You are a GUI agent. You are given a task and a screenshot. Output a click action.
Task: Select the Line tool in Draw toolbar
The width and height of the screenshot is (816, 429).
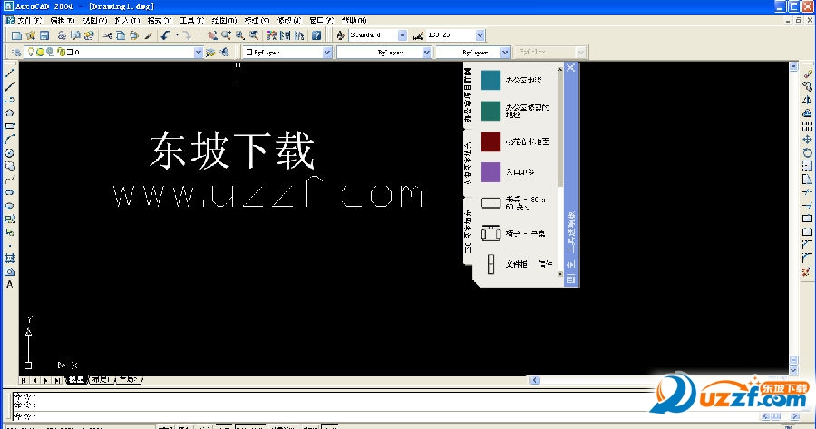coord(9,73)
